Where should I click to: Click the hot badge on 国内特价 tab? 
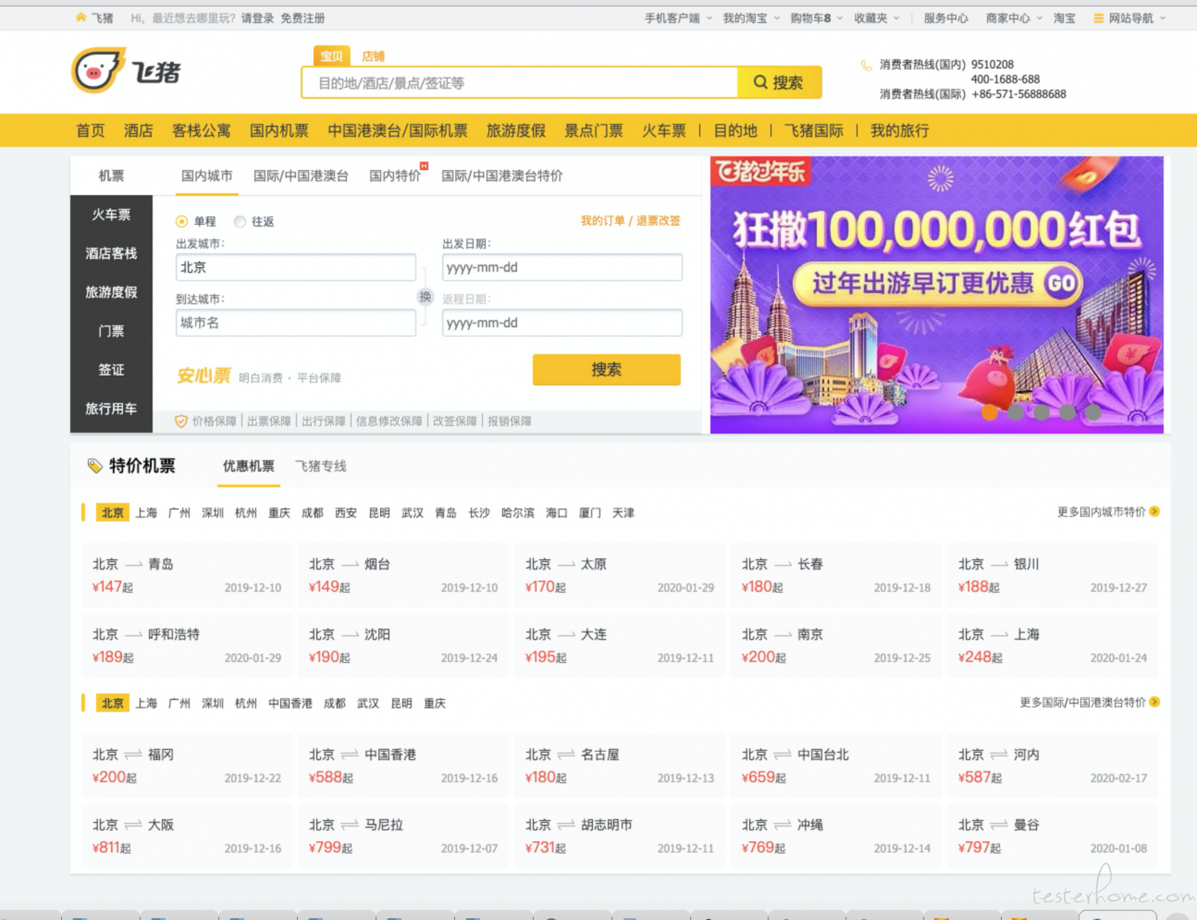point(424,166)
